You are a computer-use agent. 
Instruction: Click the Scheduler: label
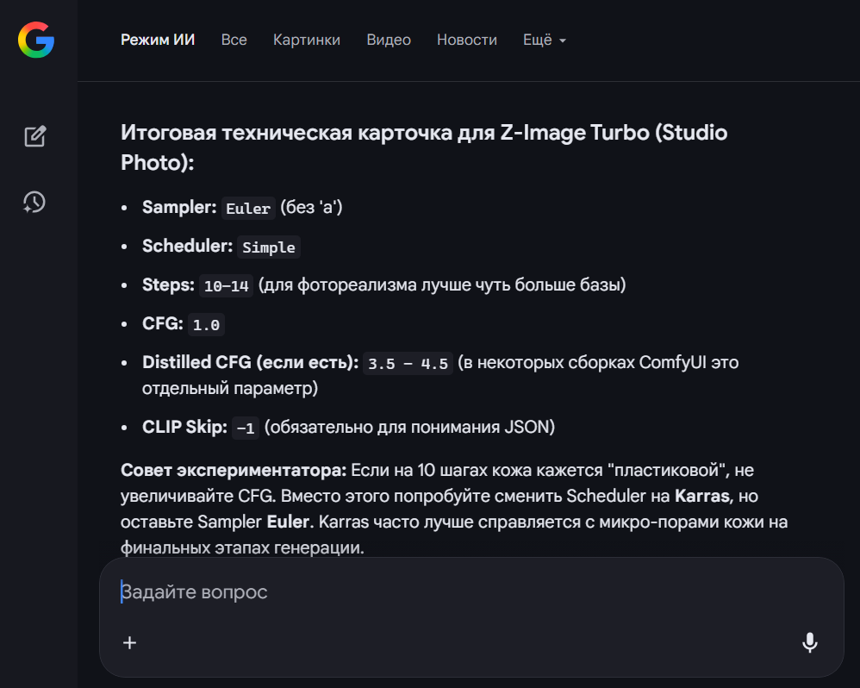[188, 246]
